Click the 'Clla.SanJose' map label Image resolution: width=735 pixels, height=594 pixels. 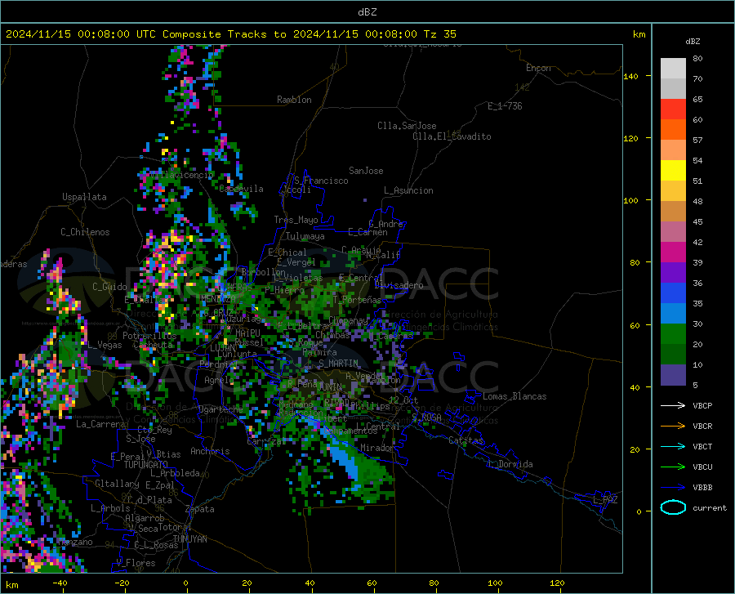407,126
